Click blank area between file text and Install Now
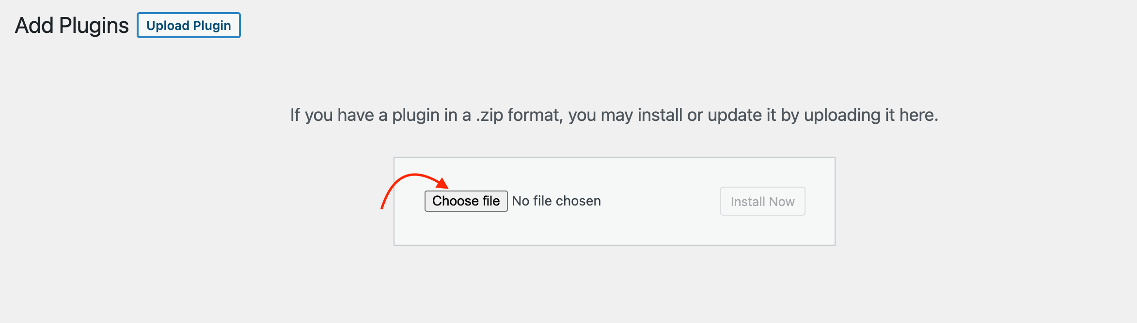 point(661,201)
